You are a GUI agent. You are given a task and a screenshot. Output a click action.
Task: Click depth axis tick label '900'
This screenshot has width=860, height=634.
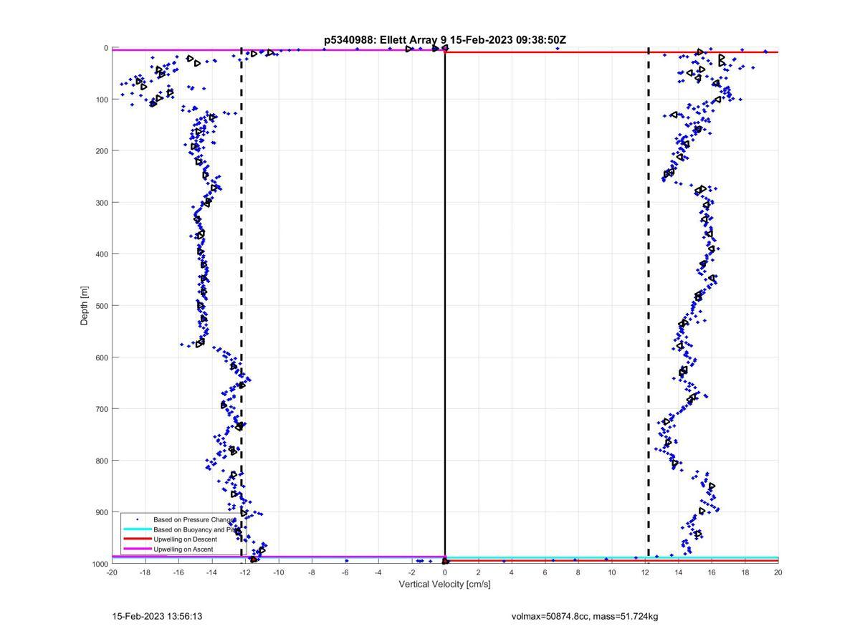pyautogui.click(x=102, y=512)
